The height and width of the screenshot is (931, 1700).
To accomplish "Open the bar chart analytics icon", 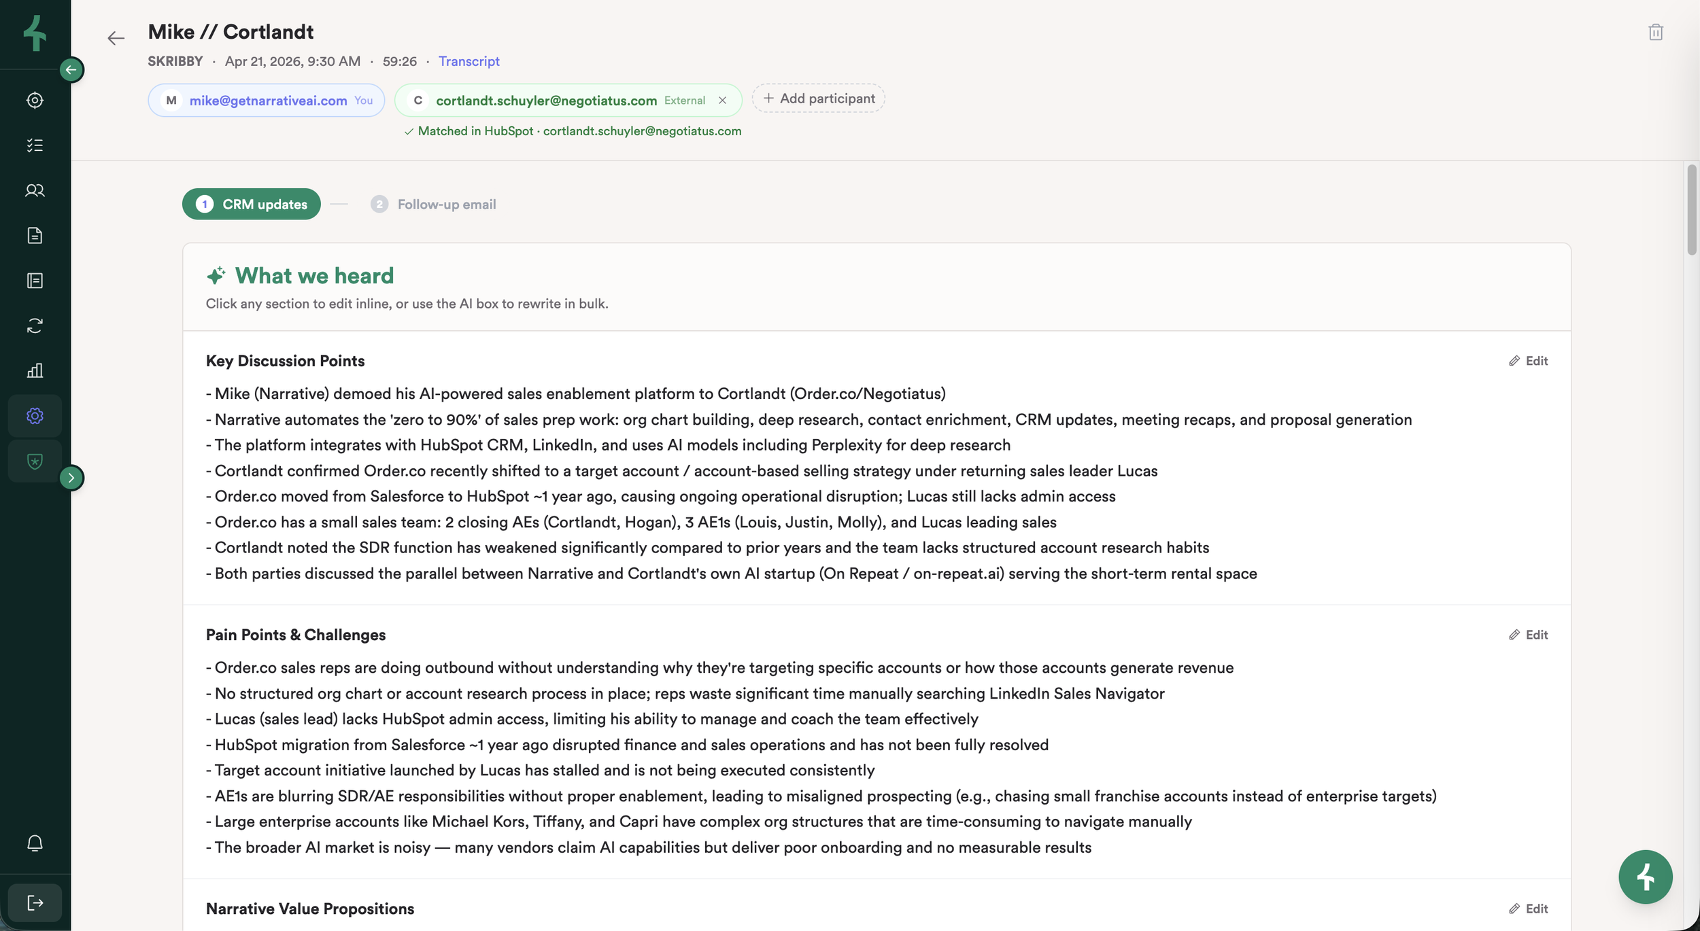I will click(x=35, y=370).
